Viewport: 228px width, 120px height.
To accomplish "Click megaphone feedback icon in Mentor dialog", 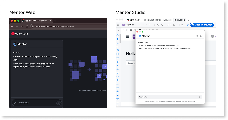I will click(x=197, y=36).
